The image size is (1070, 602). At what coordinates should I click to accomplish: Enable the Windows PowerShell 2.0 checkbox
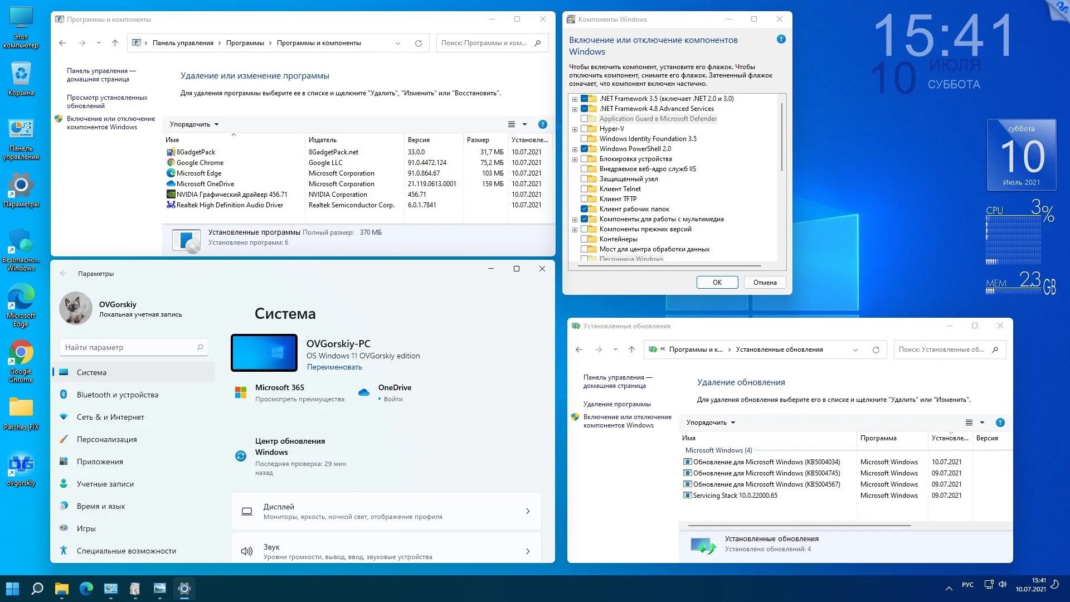tap(583, 148)
